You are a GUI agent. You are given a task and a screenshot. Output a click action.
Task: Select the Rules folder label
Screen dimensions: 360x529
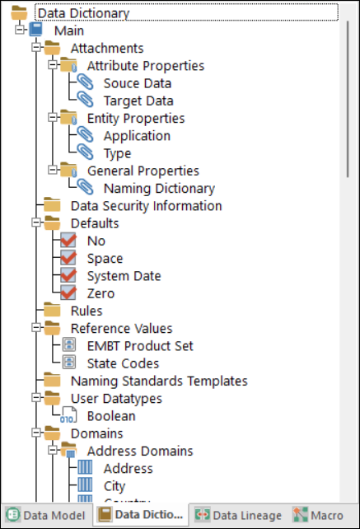coord(86,311)
